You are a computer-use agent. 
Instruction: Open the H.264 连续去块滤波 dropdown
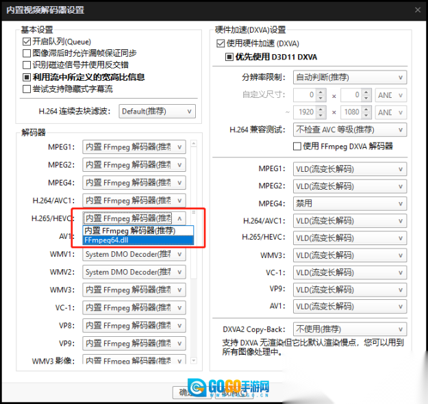point(157,111)
